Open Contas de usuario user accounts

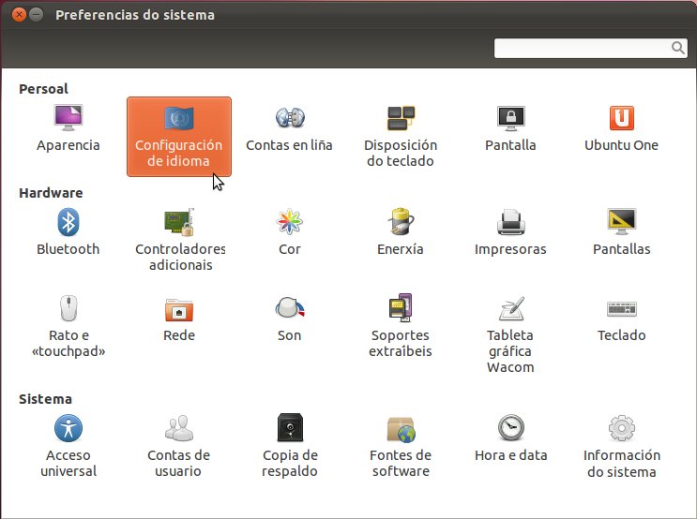pyautogui.click(x=178, y=446)
